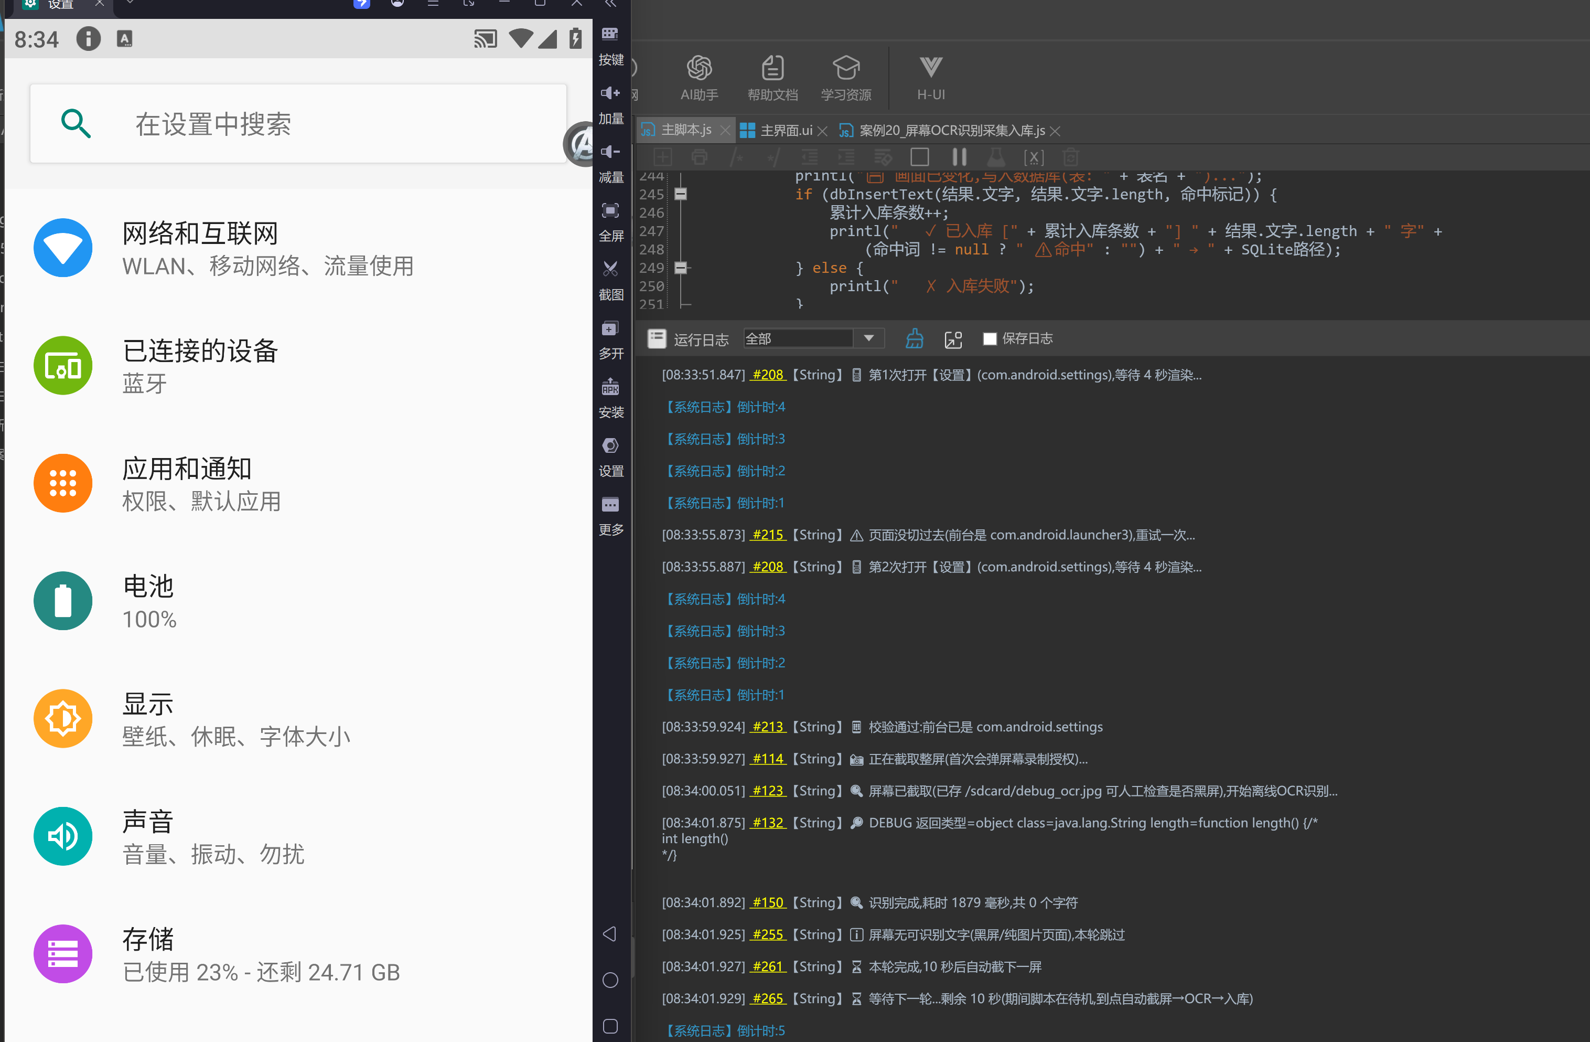
Task: Open 存储 storage settings item
Action: [x=298, y=954]
